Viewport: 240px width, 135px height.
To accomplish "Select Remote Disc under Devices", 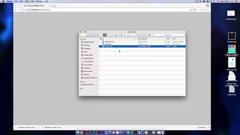I will [x=88, y=85].
